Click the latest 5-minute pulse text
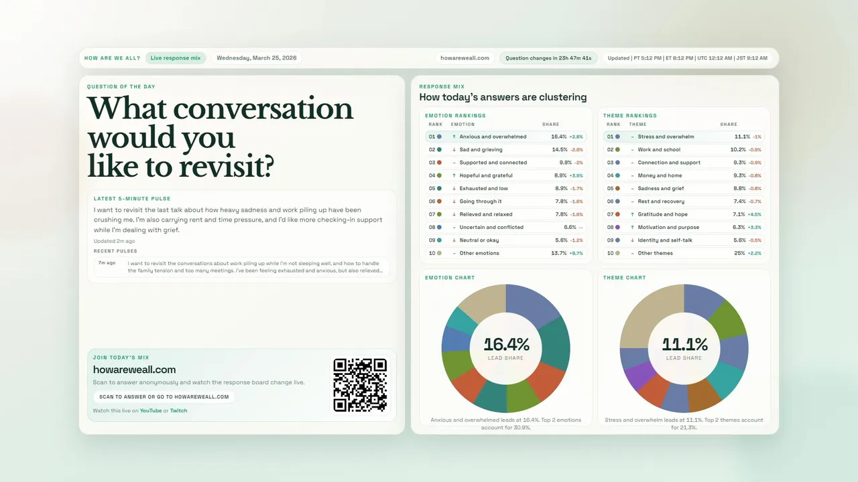858x482 pixels. (238, 220)
